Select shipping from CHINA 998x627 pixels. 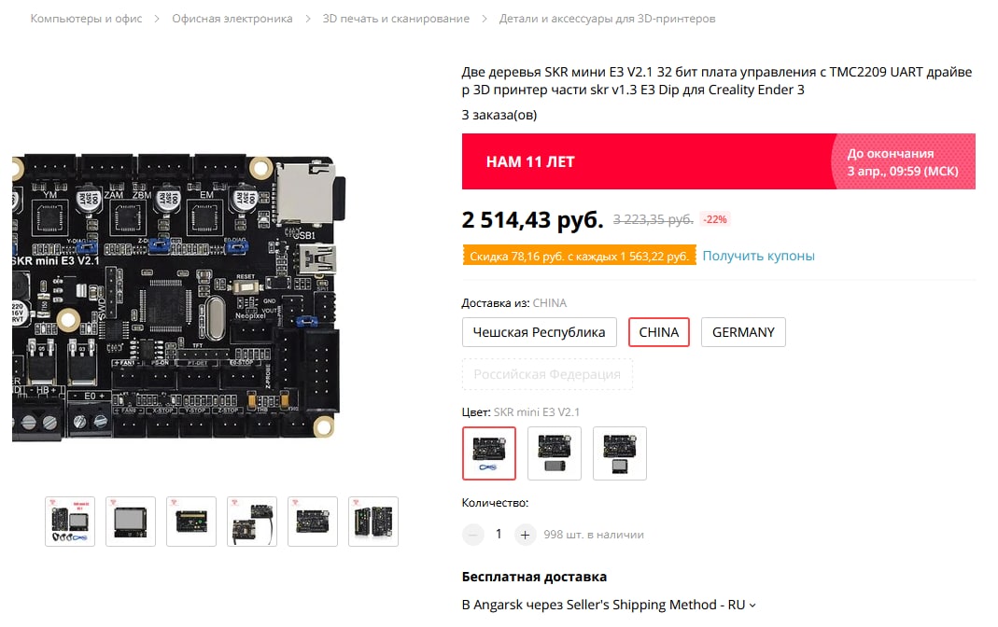[659, 332]
